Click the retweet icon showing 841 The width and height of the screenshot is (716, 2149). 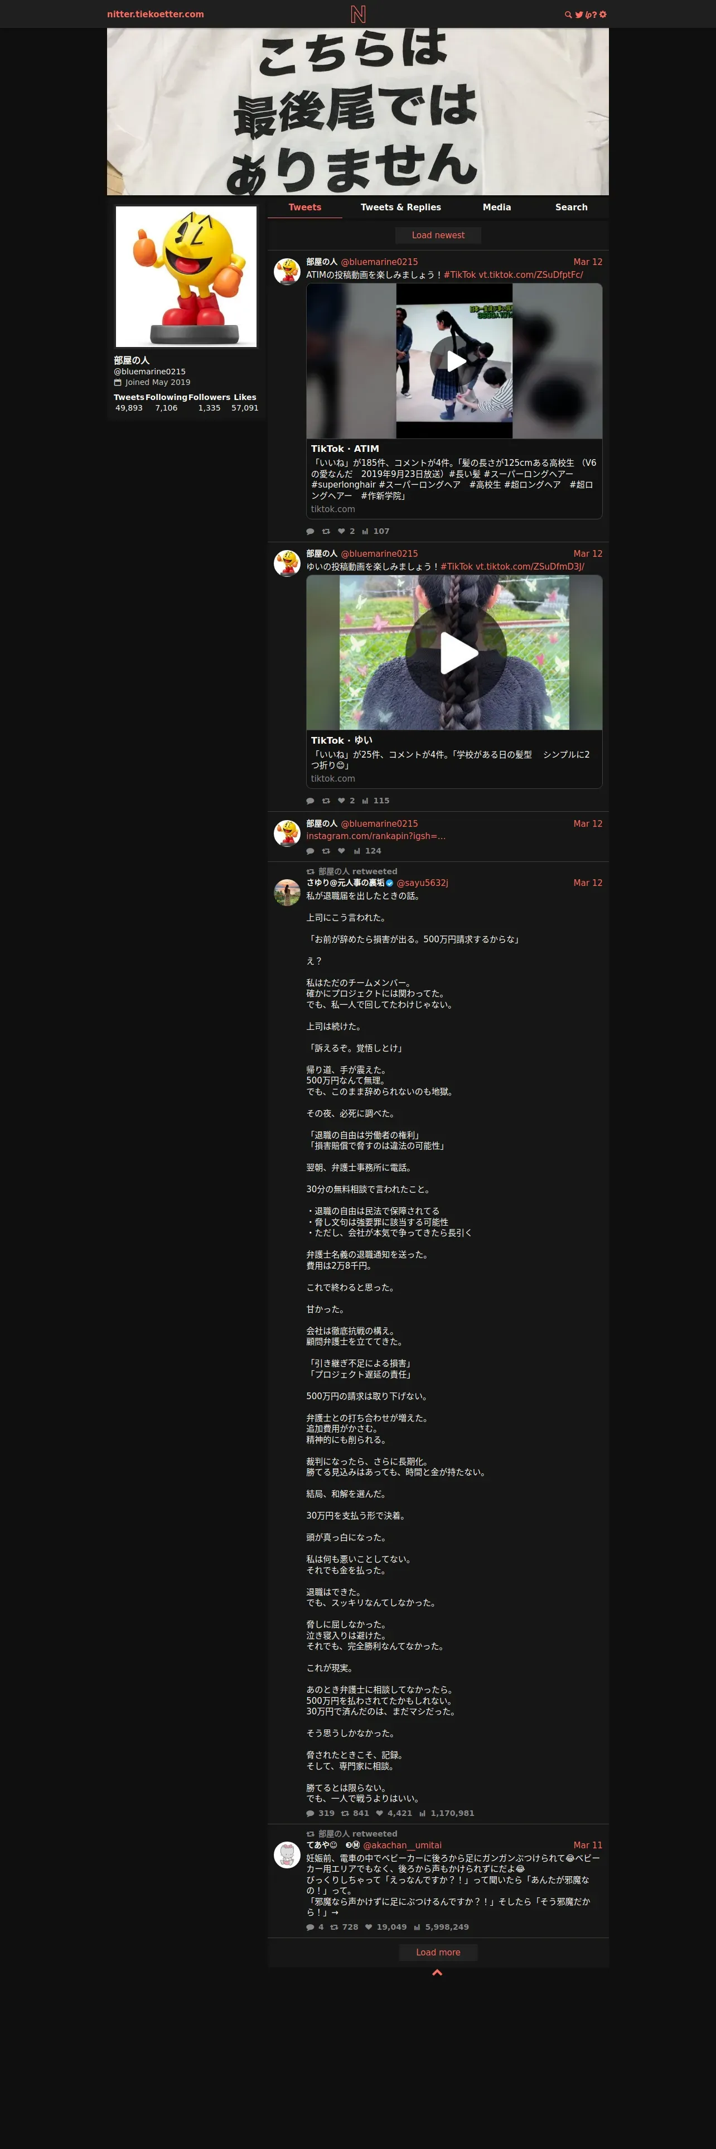click(345, 1814)
